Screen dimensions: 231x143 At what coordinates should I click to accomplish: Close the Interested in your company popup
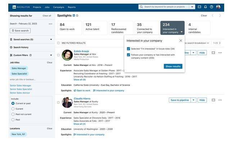tap(181, 41)
